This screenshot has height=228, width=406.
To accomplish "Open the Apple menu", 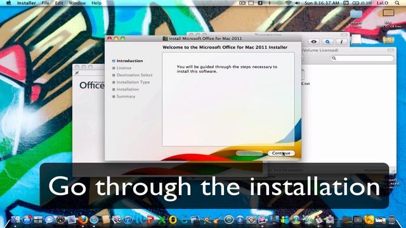I will tap(8, 3).
